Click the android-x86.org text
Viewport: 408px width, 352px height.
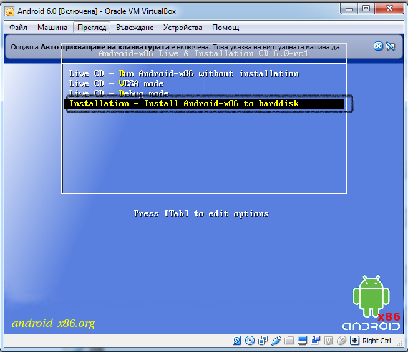pos(54,323)
